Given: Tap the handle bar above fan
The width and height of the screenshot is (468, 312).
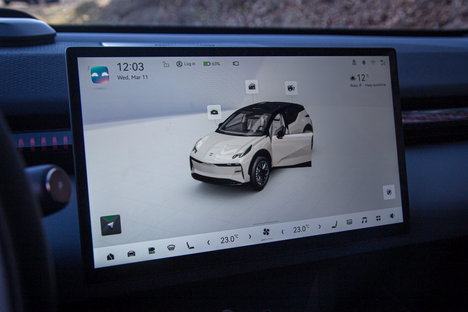Looking at the screenshot, I should click(x=265, y=223).
